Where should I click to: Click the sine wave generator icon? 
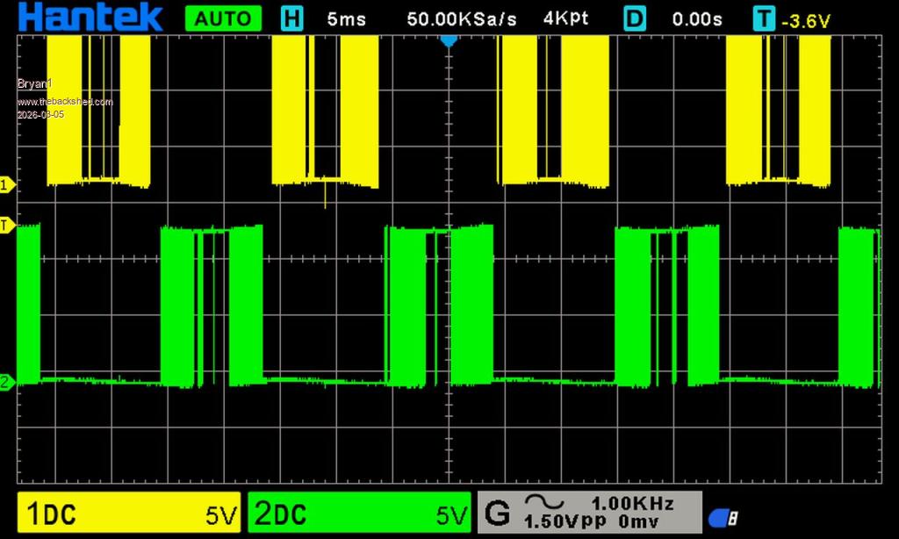(544, 503)
